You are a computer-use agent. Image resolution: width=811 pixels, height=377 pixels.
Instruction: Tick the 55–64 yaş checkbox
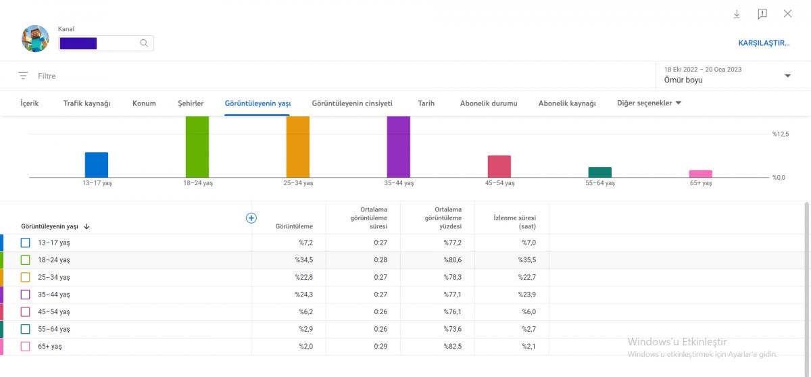[x=26, y=329]
